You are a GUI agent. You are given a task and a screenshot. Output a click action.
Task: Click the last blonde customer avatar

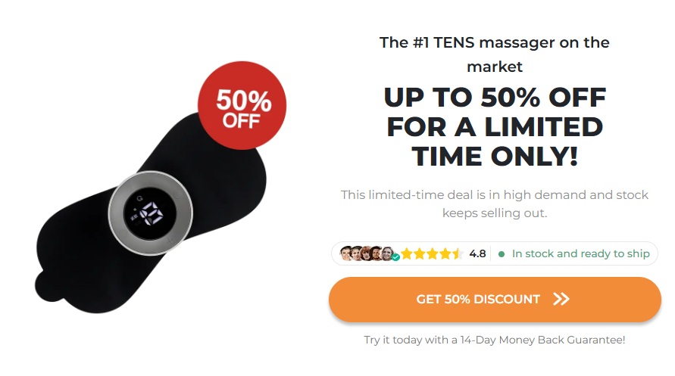(x=387, y=253)
